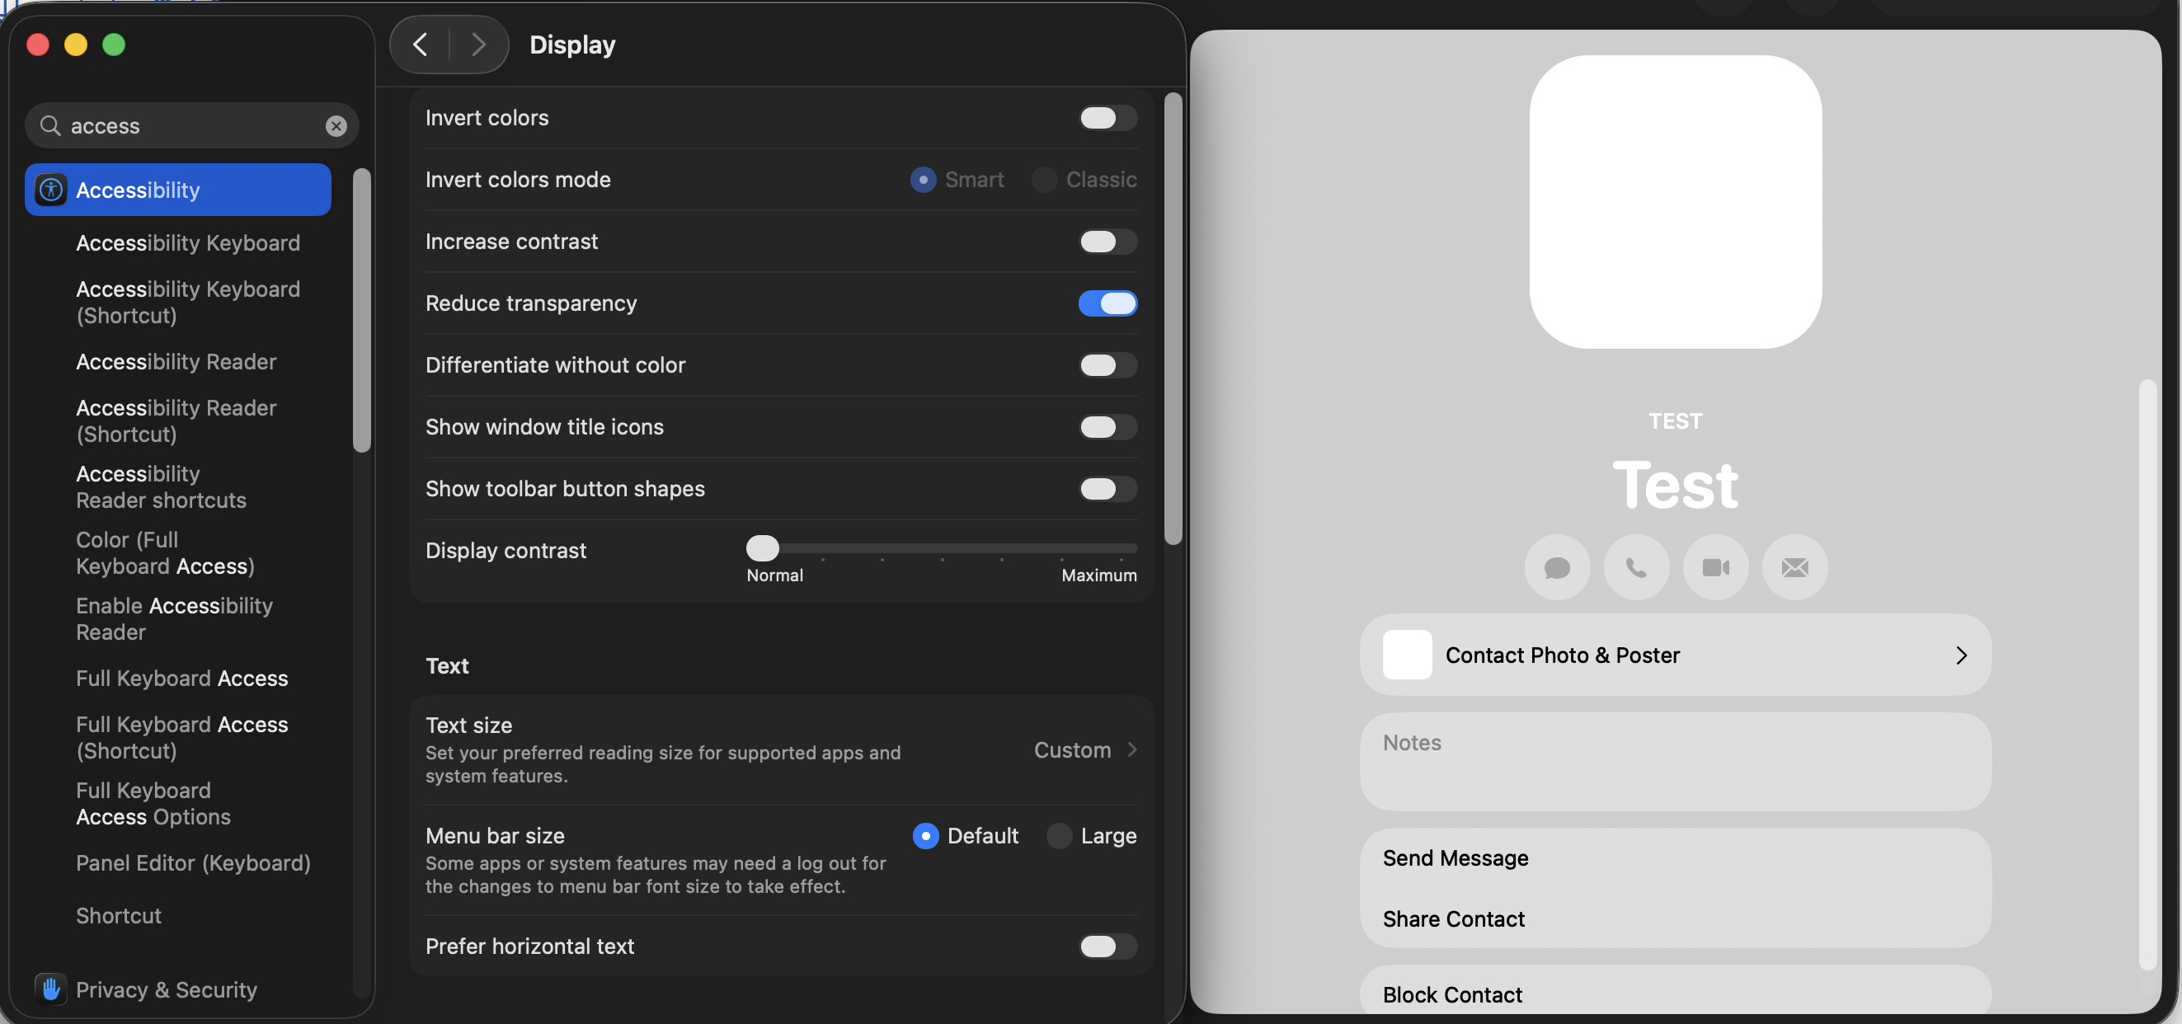Click the email envelope icon
Viewport: 2182px width, 1024px height.
(1794, 567)
